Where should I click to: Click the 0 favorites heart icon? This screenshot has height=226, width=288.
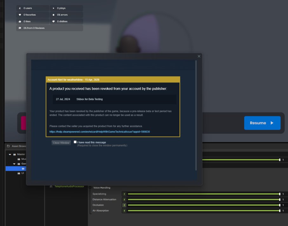pyautogui.click(x=20, y=15)
